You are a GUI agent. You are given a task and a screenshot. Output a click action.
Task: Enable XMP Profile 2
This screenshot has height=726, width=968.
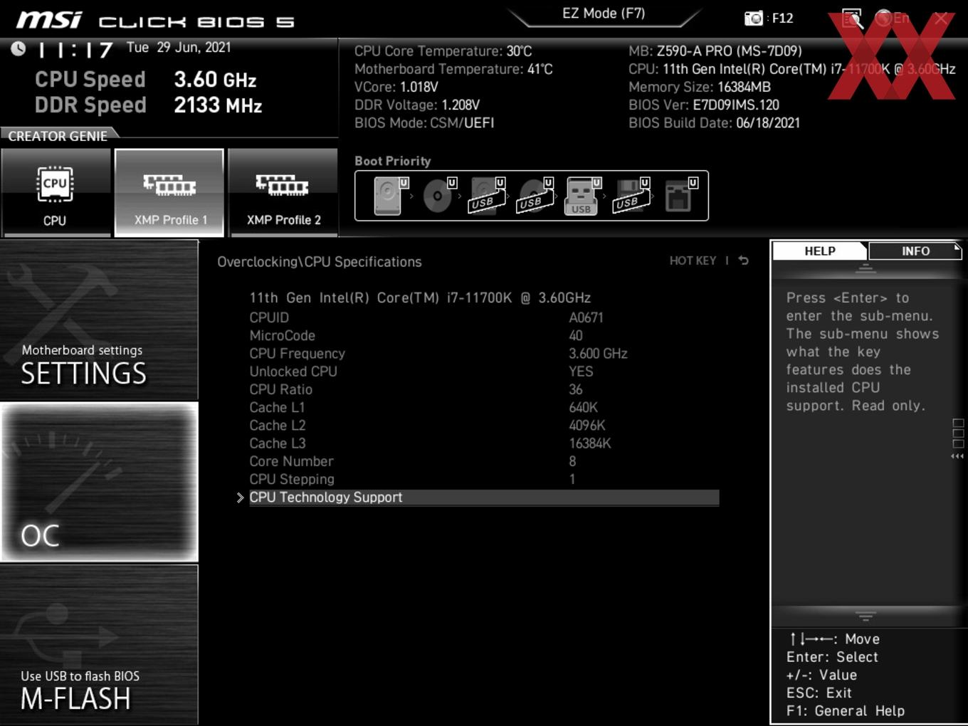coord(283,192)
